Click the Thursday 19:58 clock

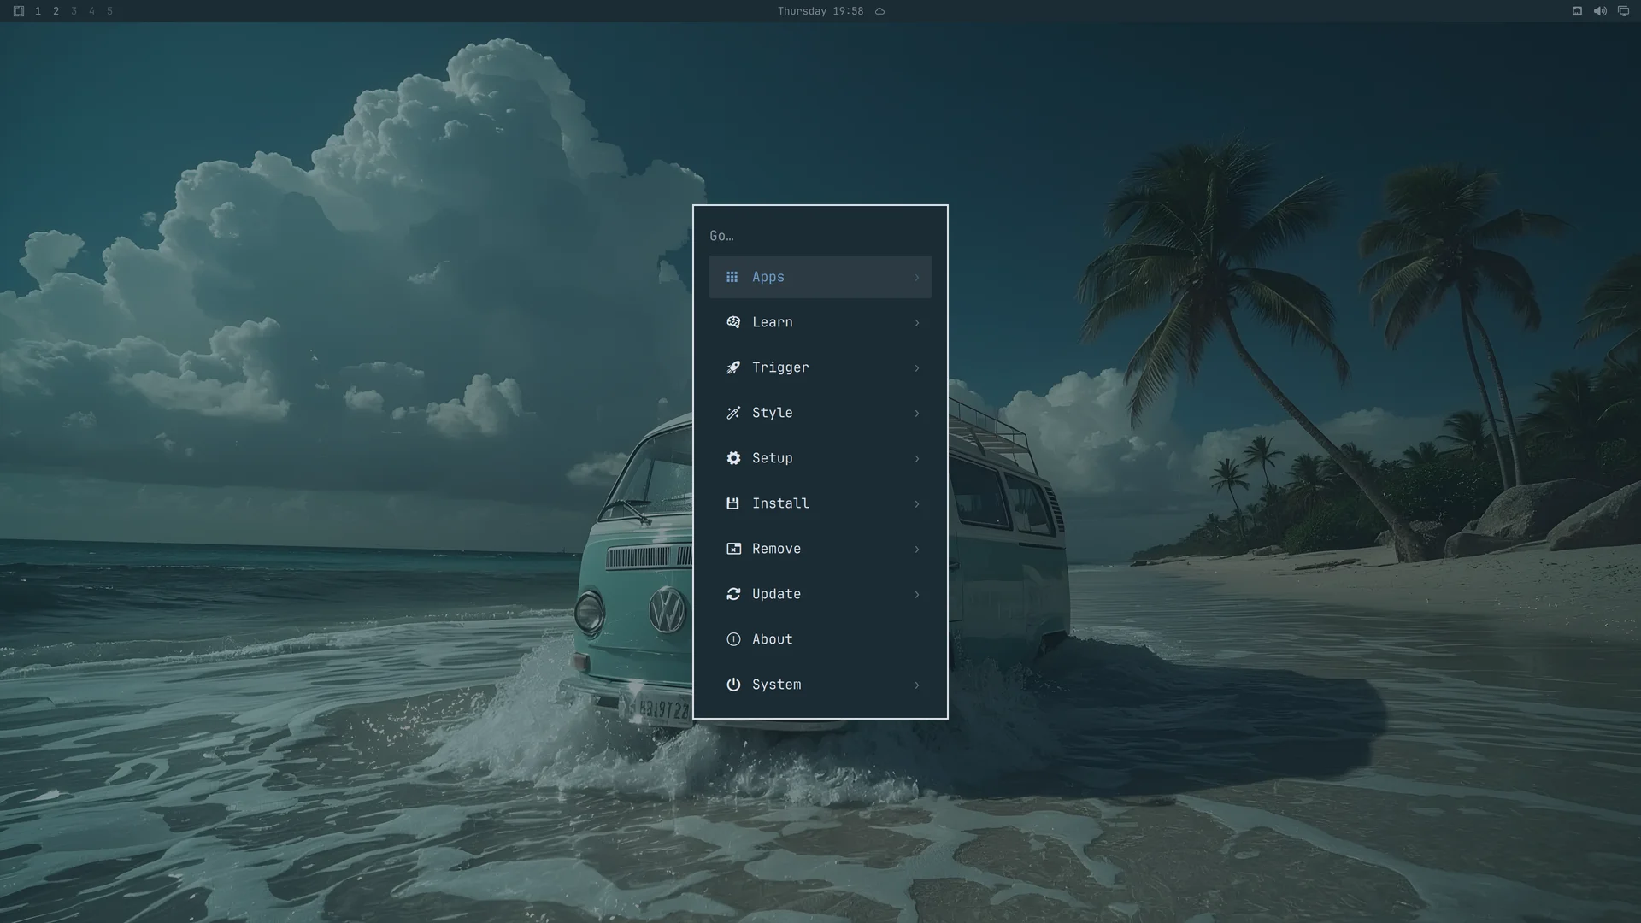pos(820,11)
